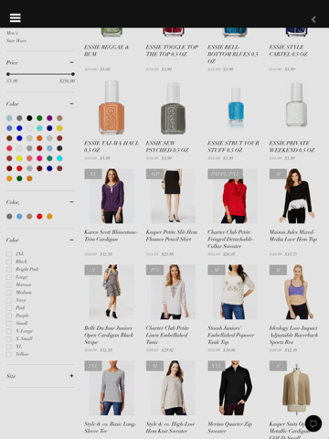Collapse the Price filter section
Screen dimensions: 329x439
click(x=71, y=62)
